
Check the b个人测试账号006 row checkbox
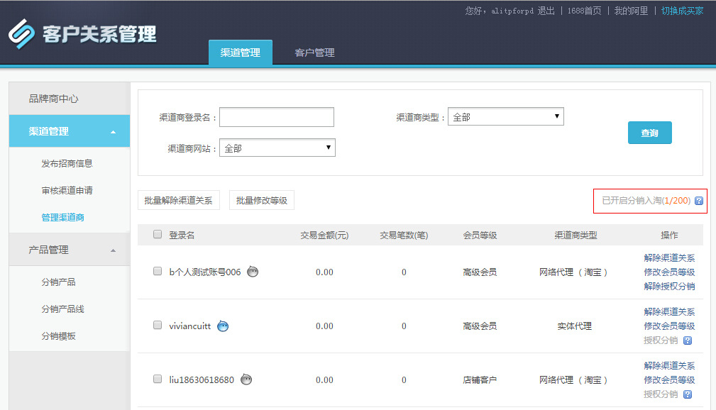coord(157,271)
